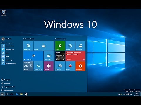Open Task View from the taskbar
141x105 pixels.
pyautogui.click(x=12, y=94)
